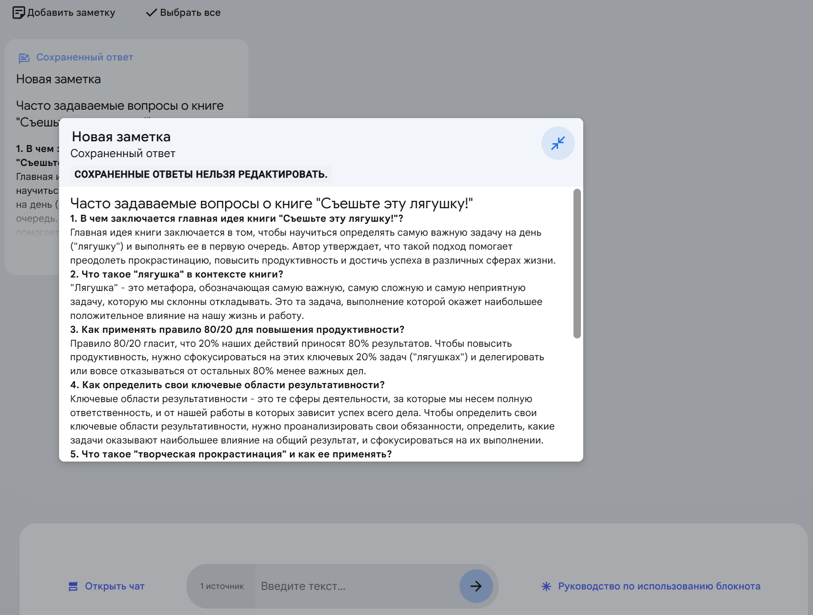Click paragraph starting "Ключевые области результативности - это"
813x615 pixels.
[313, 420]
